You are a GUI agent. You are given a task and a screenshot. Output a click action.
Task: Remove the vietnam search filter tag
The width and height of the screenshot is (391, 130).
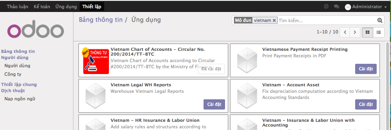click(274, 20)
